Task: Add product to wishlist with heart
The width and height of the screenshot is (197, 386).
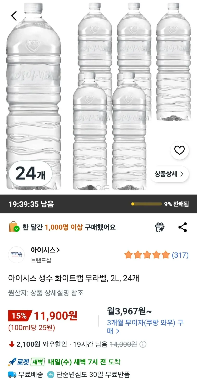Action: pos(179,150)
